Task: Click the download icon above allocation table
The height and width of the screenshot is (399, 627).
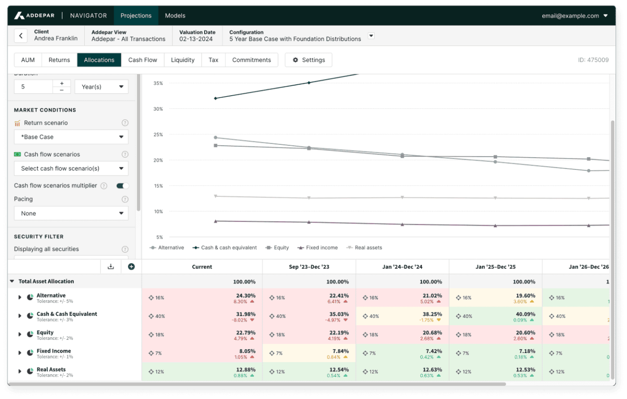Action: pyautogui.click(x=111, y=266)
